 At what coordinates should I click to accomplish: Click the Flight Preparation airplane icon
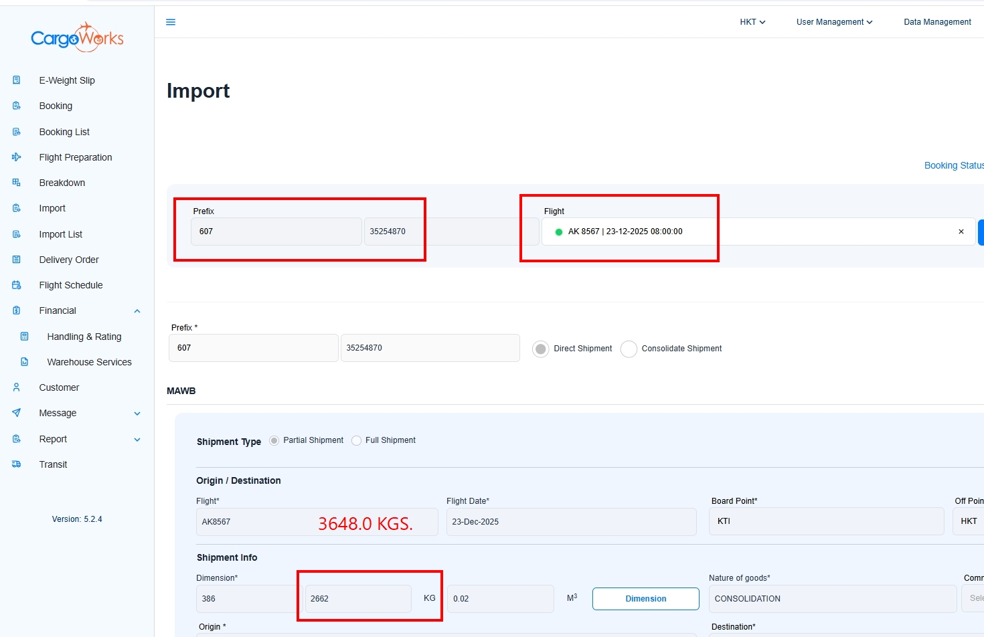pyautogui.click(x=17, y=157)
